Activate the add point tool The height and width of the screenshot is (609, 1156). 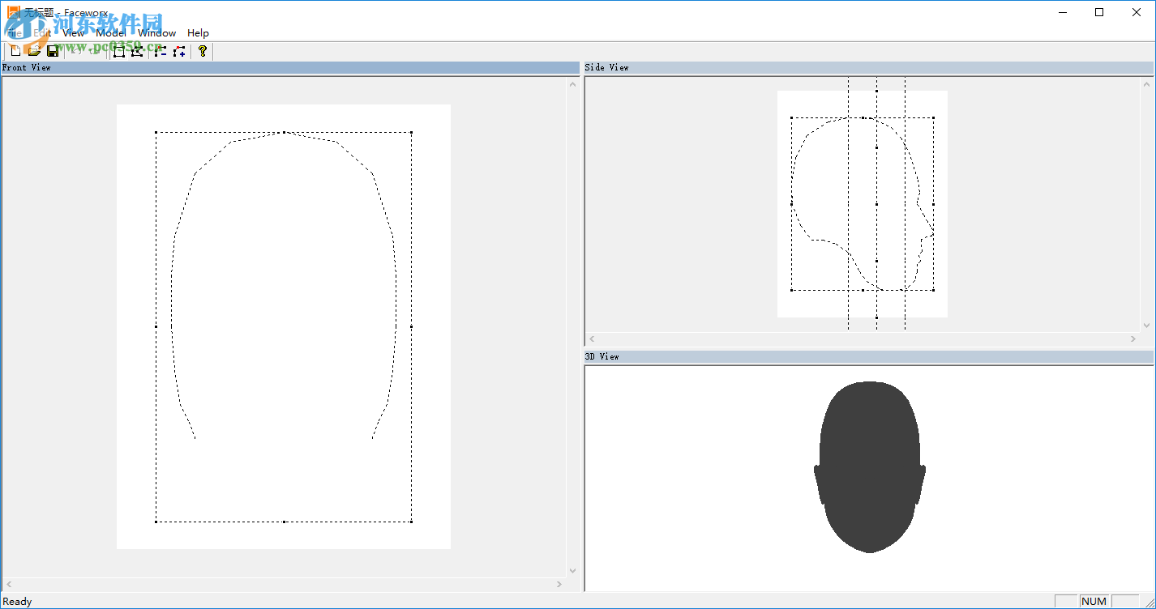(178, 50)
